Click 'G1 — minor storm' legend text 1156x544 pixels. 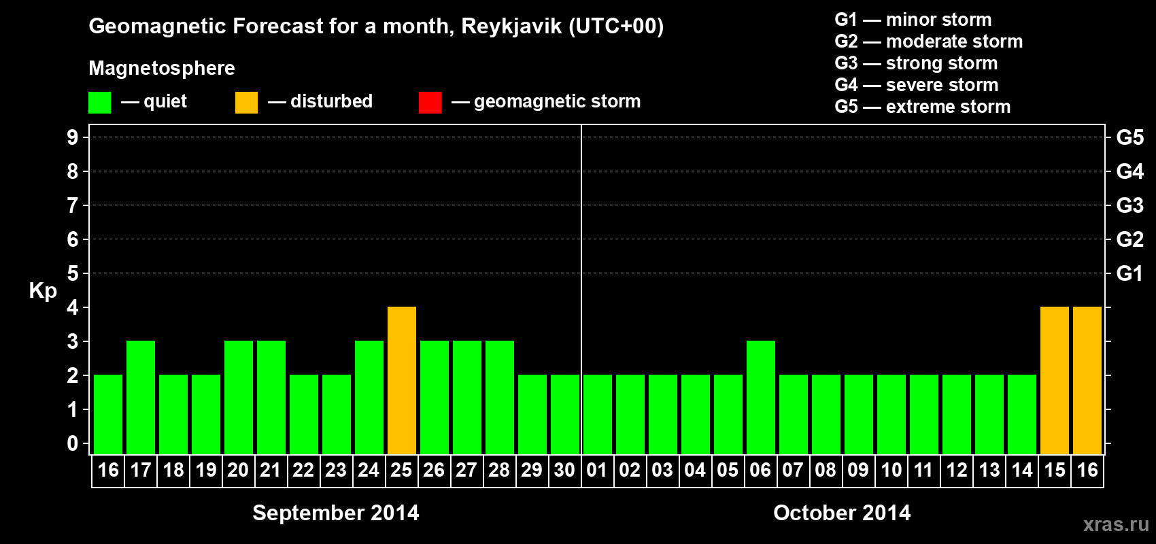coord(913,20)
